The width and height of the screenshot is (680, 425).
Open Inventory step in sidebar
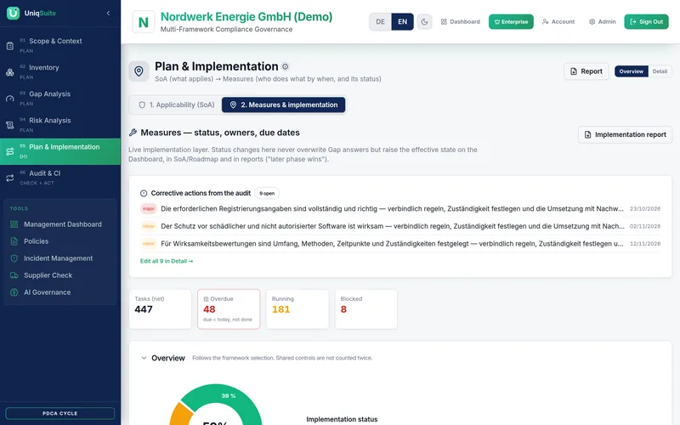60,71
